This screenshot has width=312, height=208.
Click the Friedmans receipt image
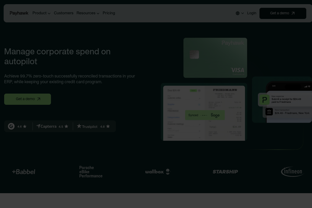225,113
